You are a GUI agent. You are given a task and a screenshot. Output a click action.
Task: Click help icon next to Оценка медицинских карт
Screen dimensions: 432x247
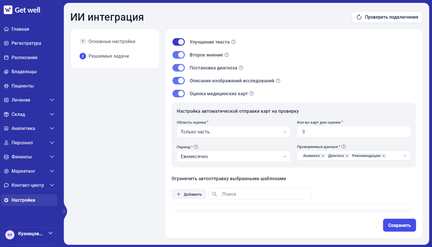tap(252, 94)
